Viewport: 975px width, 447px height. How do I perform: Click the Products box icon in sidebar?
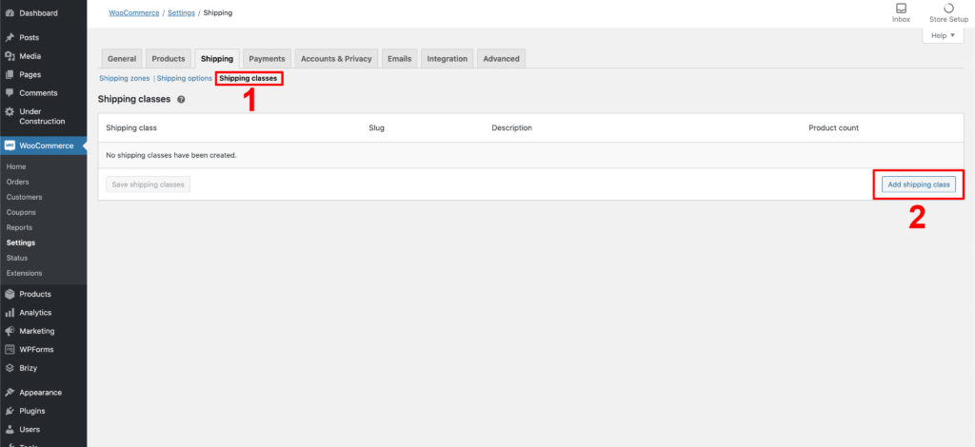(x=10, y=294)
